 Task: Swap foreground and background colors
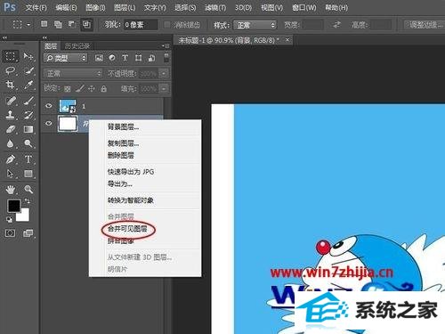click(x=28, y=201)
